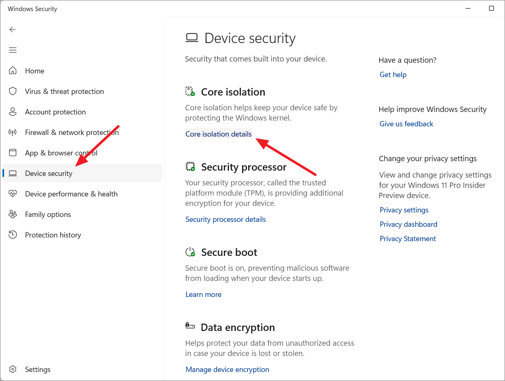
Task: Open Device performance & health
Action: pos(13,194)
